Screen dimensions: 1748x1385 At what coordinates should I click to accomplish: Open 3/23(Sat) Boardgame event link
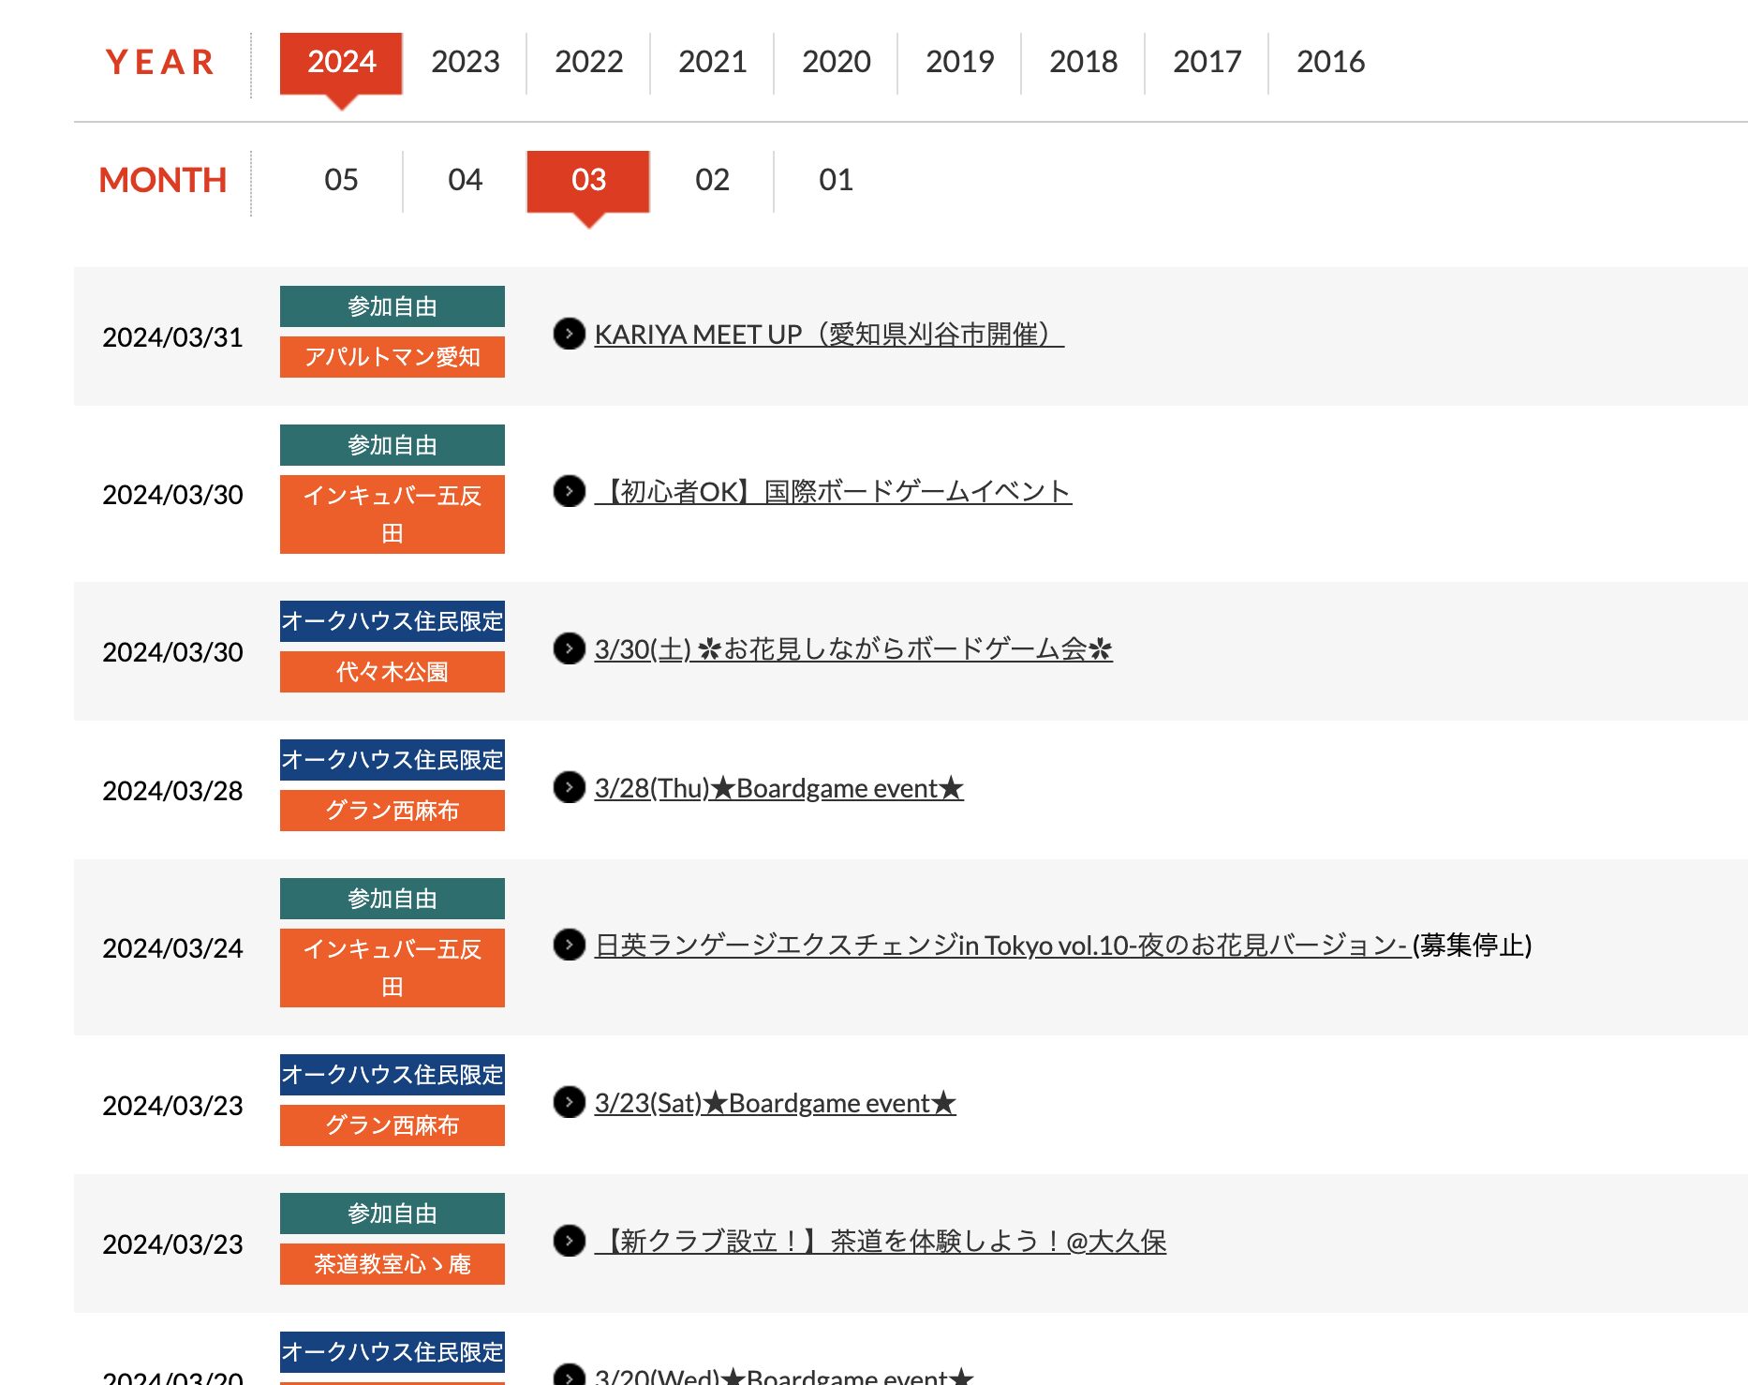pyautogui.click(x=775, y=1103)
